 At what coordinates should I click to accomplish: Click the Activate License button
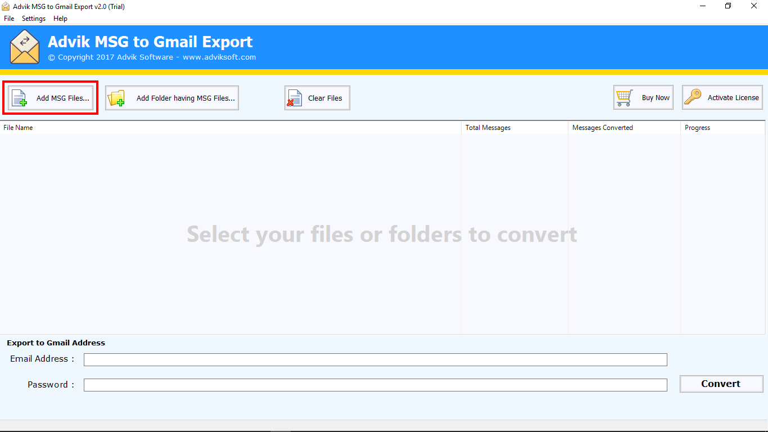(x=722, y=97)
